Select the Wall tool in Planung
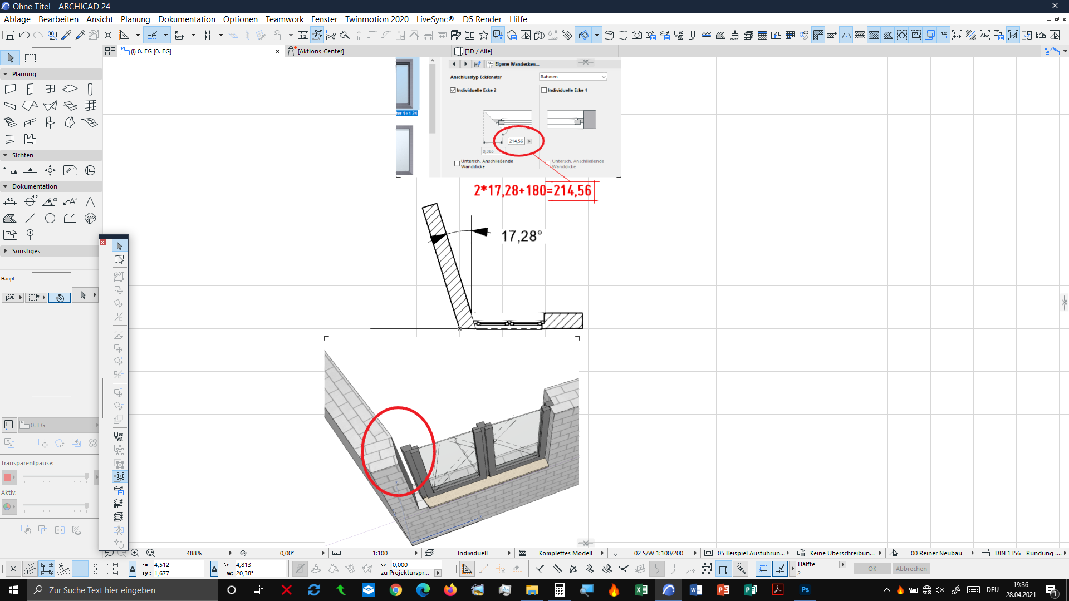 click(x=10, y=89)
